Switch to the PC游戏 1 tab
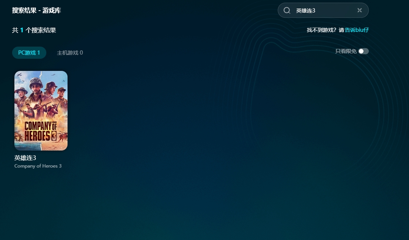Viewport: 409px width, 240px height. [x=29, y=53]
